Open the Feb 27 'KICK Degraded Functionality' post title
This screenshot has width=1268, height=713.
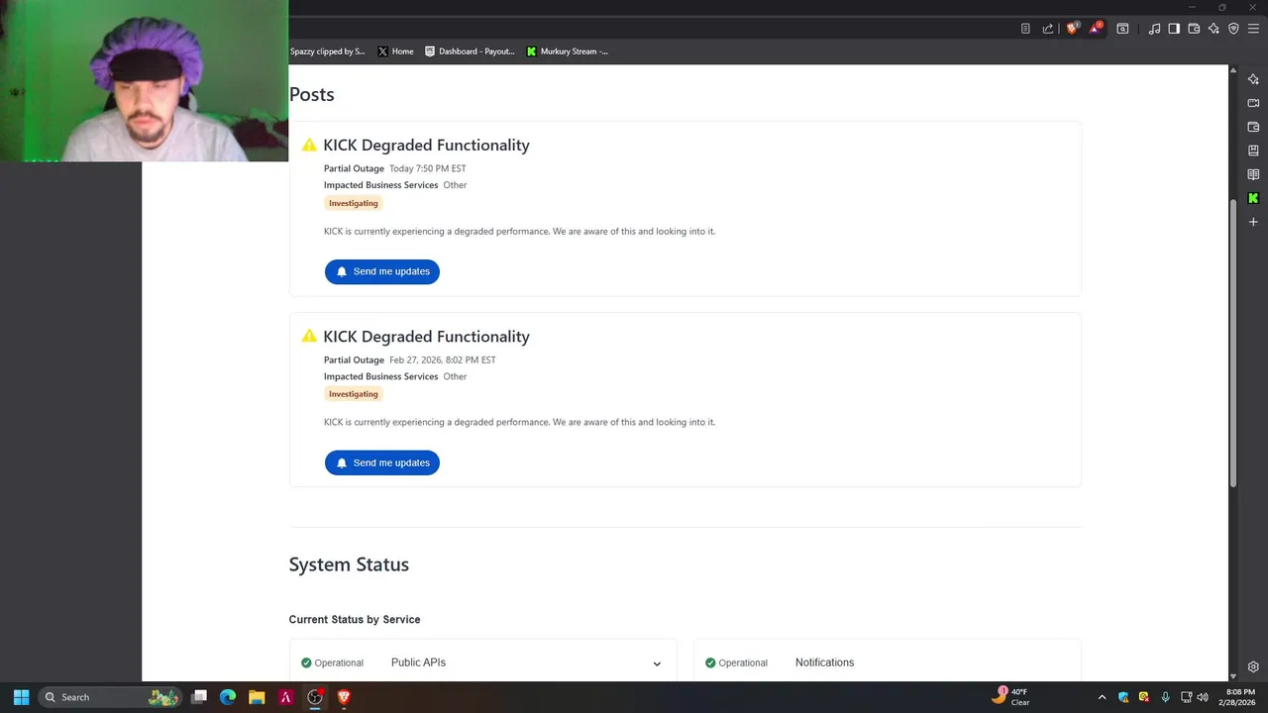426,337
